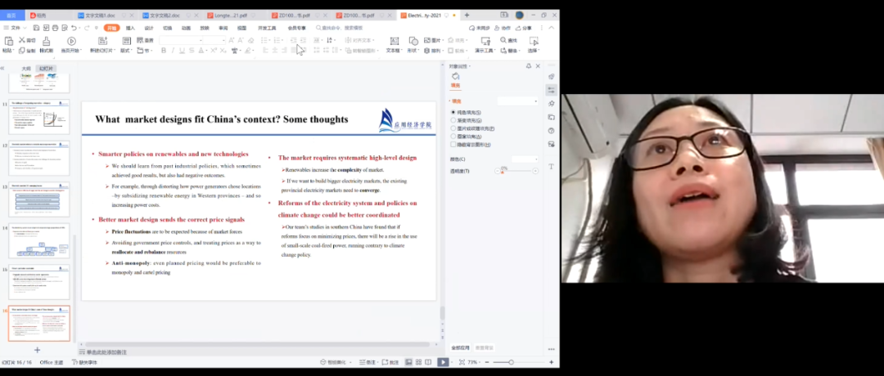Select gradient fill (渐变填充) radio option
The height and width of the screenshot is (376, 884).
(x=453, y=120)
